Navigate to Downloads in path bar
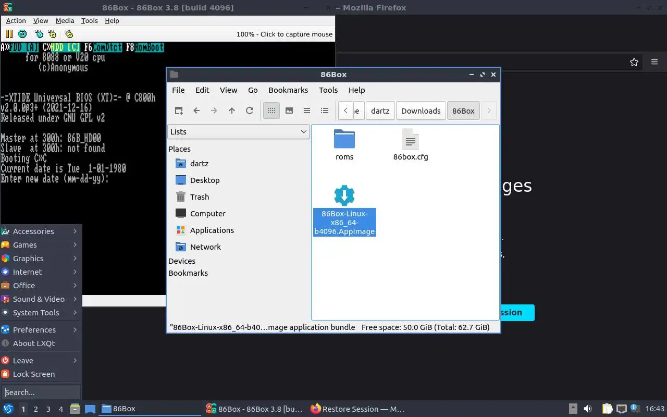This screenshot has height=417, width=667. pyautogui.click(x=421, y=111)
